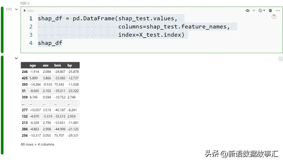The width and height of the screenshot is (283, 162).
Task: Click the cell title '代码_6'
Action: (x=25, y=3)
